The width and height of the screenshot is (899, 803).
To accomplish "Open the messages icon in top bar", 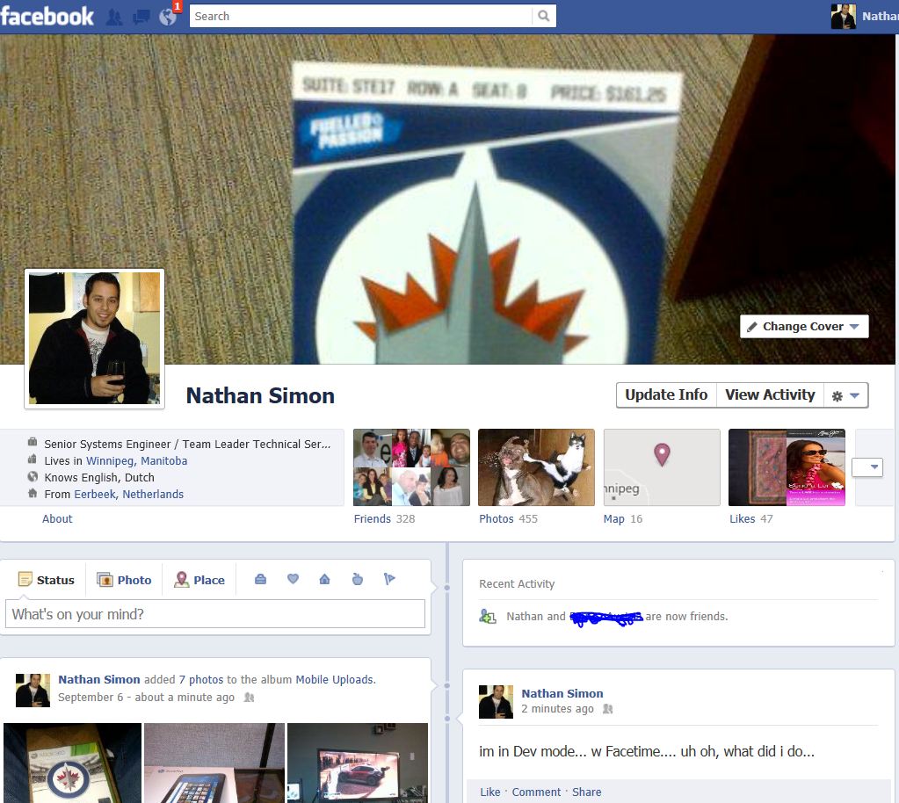I will pyautogui.click(x=141, y=18).
